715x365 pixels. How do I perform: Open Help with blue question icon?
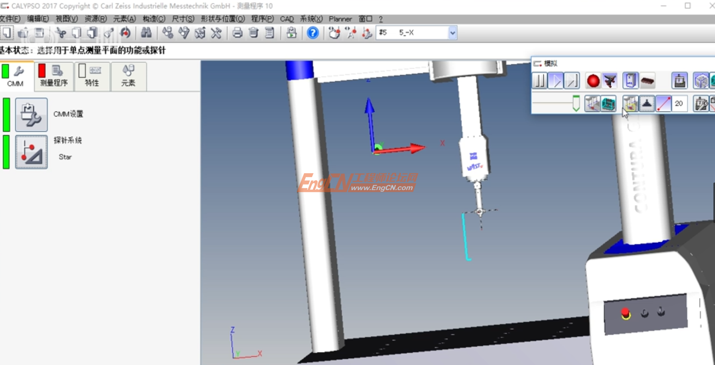(313, 33)
